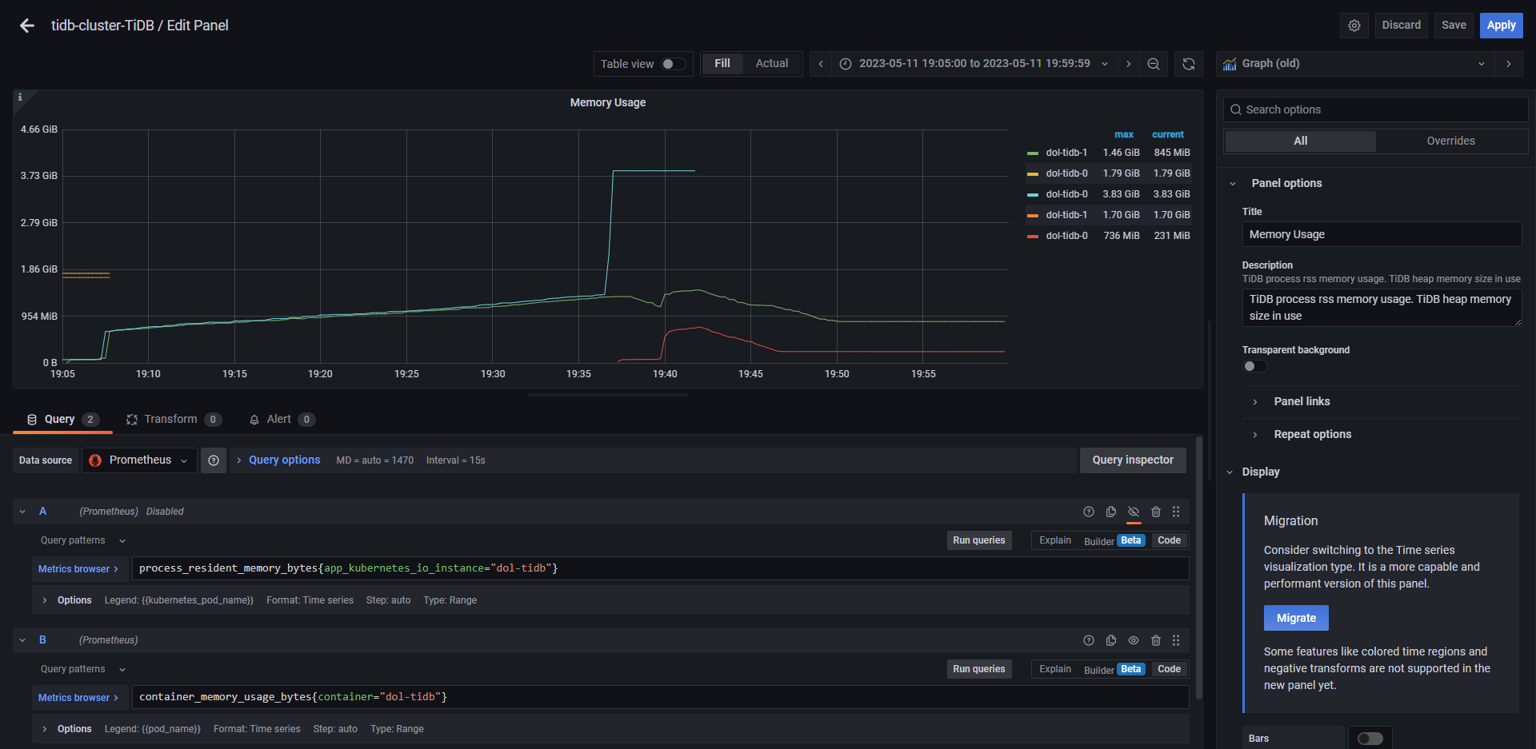
Task: Refresh the dashboard data
Action: click(1189, 63)
